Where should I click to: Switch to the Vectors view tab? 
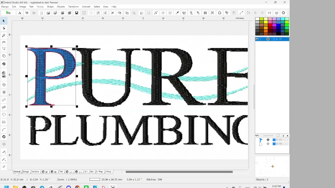(35, 172)
